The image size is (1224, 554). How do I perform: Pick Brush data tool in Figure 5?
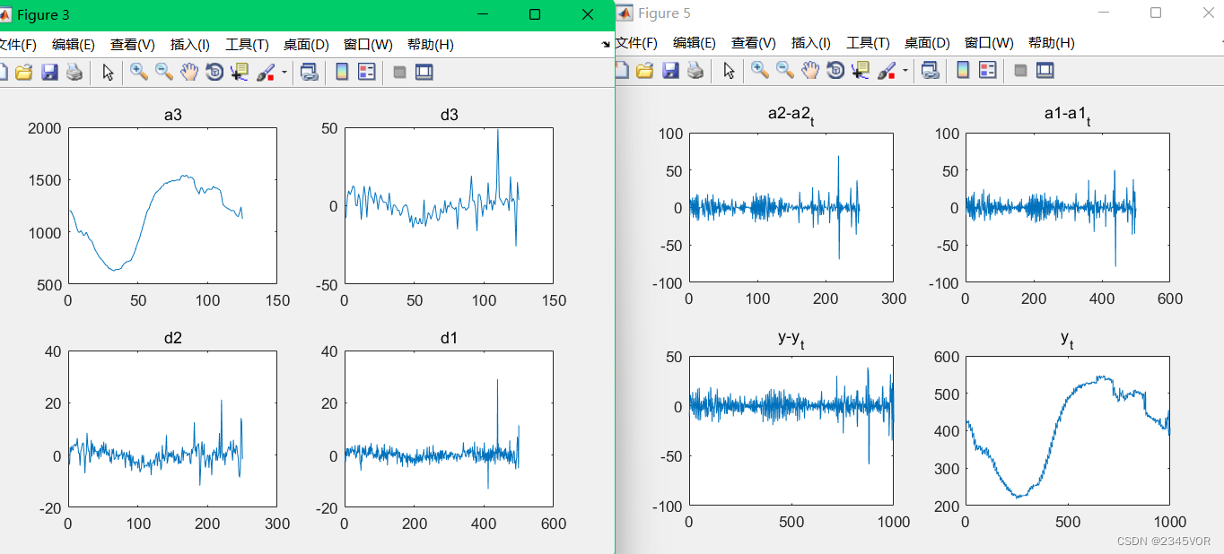887,71
